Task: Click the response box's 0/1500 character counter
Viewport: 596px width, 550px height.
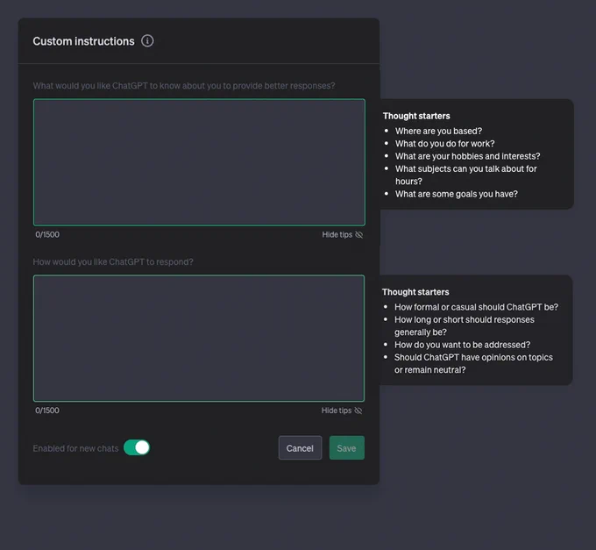Action: point(47,410)
